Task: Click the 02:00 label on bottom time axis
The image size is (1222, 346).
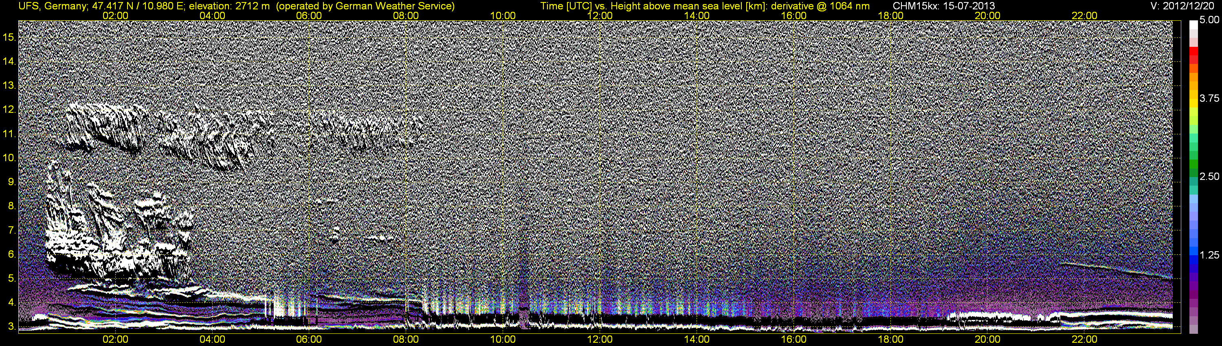Action: (x=115, y=340)
